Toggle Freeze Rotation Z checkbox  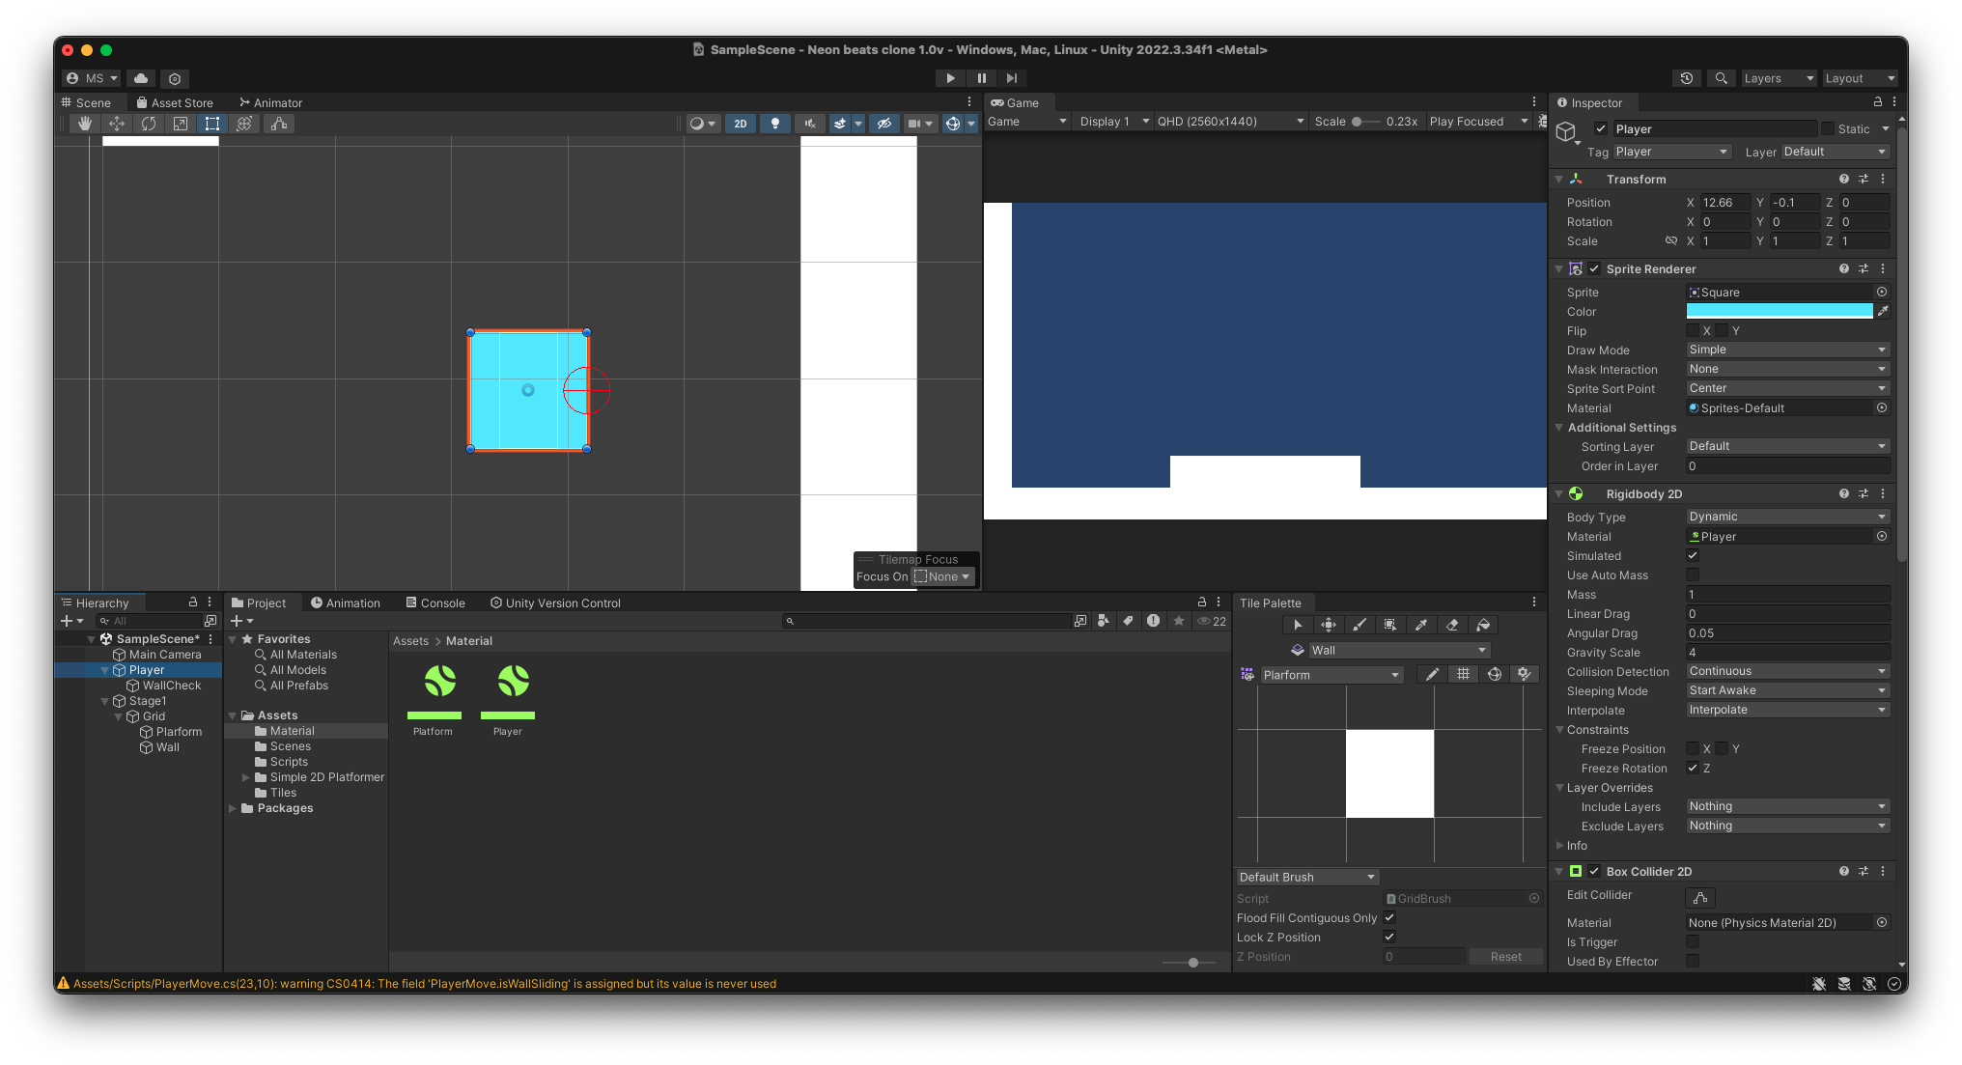tap(1693, 768)
